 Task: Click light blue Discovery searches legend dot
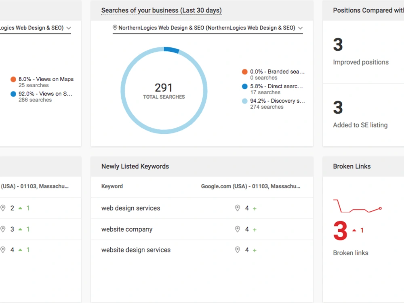coord(244,101)
